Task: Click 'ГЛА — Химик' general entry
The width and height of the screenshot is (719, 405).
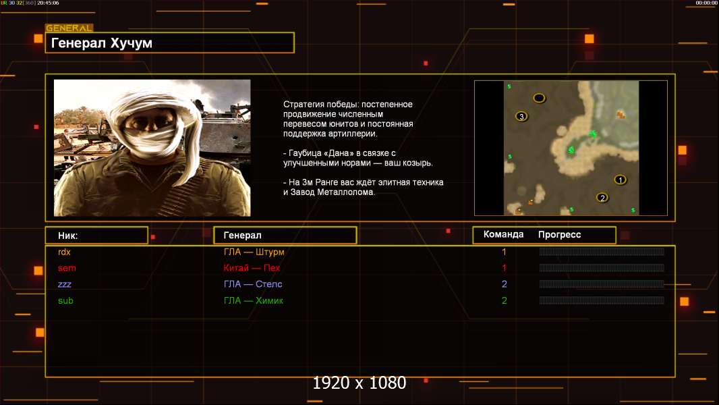Action: pyautogui.click(x=253, y=301)
